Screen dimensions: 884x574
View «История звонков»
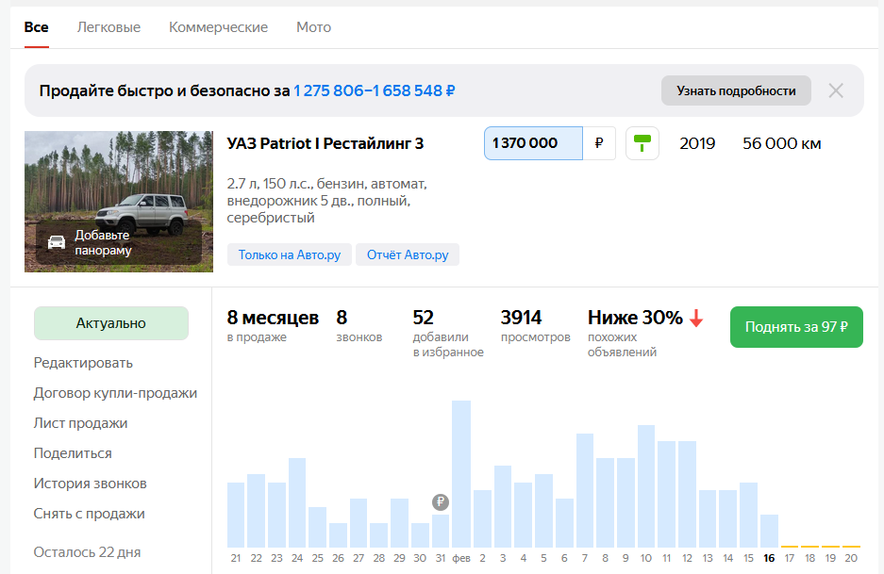click(90, 484)
